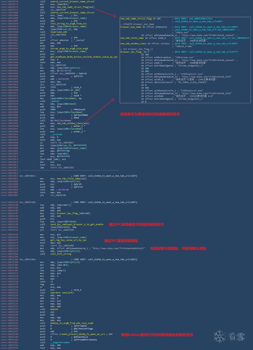Click the __beginthreadex call
Screen dimensions: 253x350
[60, 343]
